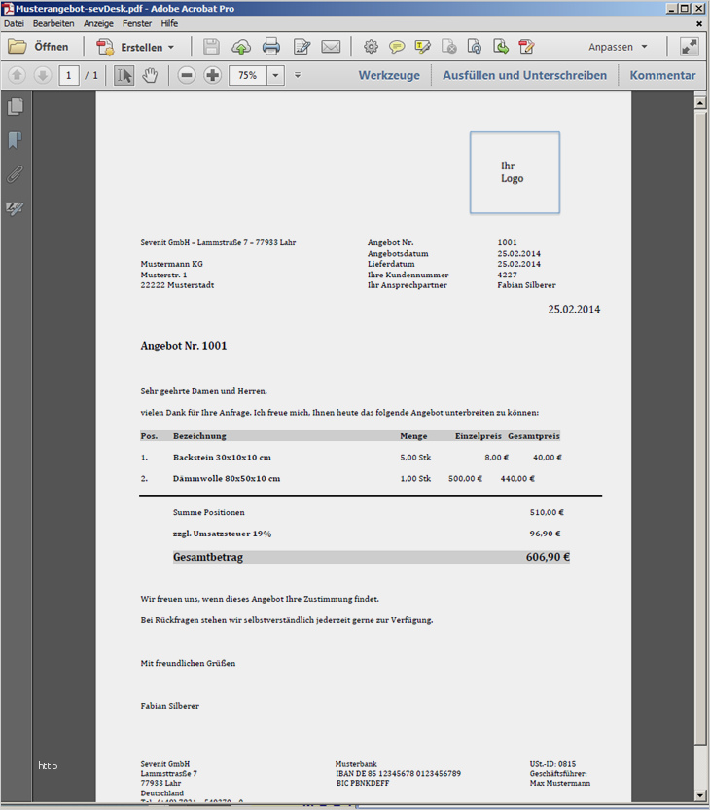Click the IBAN line in footer
The height and width of the screenshot is (810, 710).
tap(398, 773)
